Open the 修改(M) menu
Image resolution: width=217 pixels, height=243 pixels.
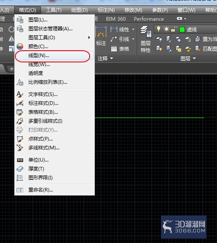(133, 10)
